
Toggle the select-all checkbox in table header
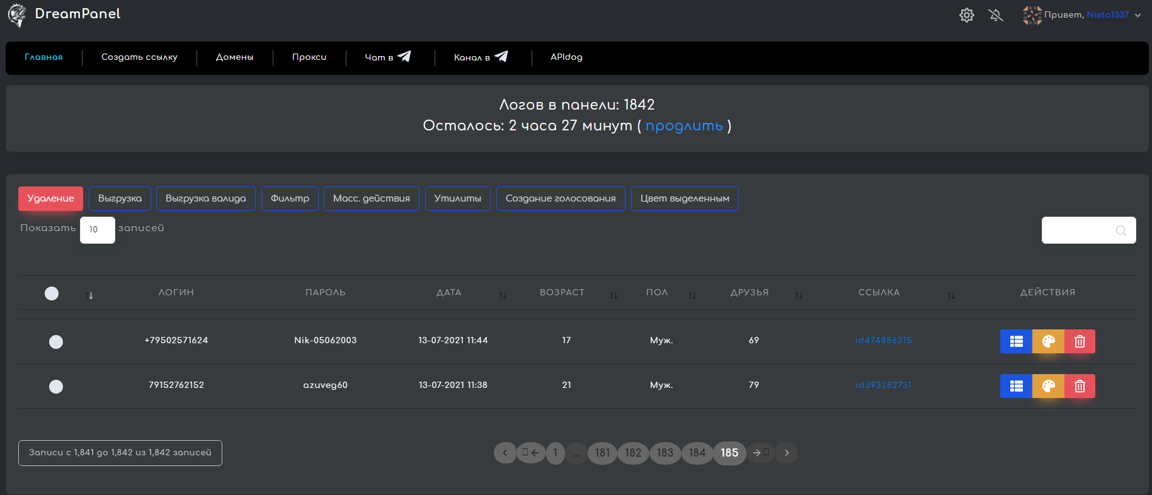click(x=52, y=293)
